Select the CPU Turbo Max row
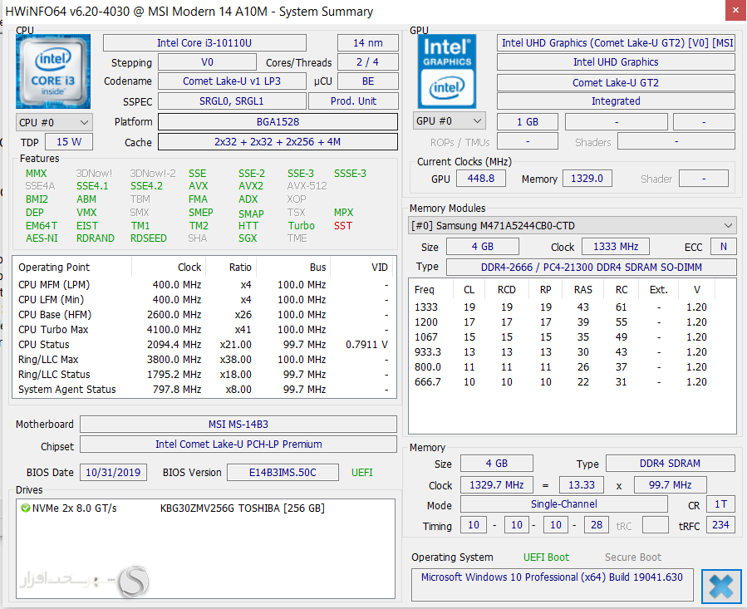 tap(204, 329)
